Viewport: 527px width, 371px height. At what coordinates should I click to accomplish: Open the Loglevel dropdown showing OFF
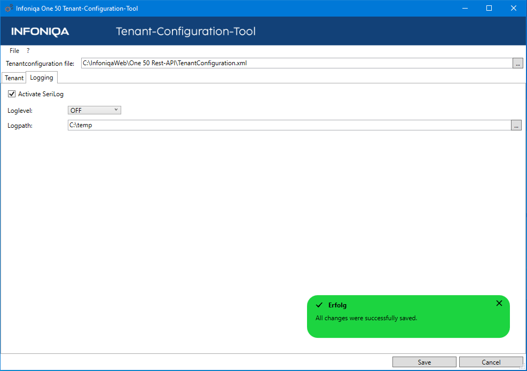click(x=95, y=110)
